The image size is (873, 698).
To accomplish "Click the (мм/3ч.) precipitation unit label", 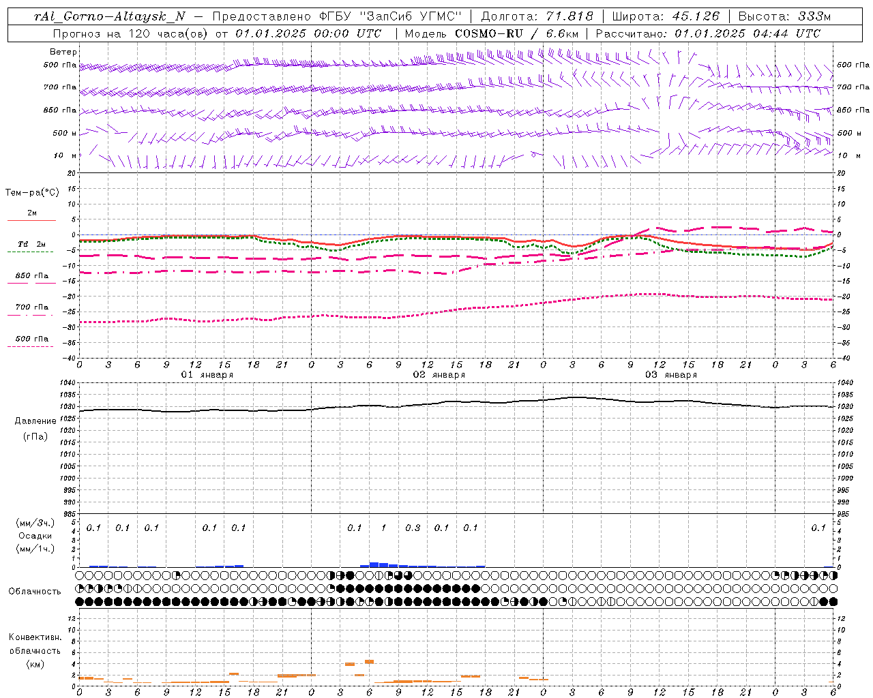I will [35, 523].
